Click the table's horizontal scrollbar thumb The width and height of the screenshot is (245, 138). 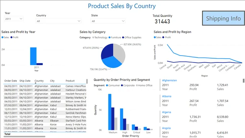24,136
